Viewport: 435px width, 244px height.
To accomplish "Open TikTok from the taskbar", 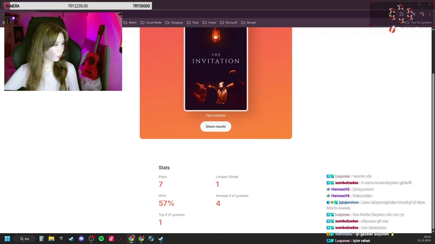I will tap(111, 239).
